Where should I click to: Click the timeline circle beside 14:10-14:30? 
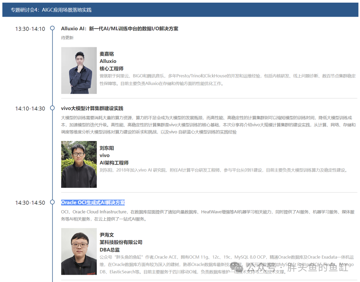tap(52, 108)
